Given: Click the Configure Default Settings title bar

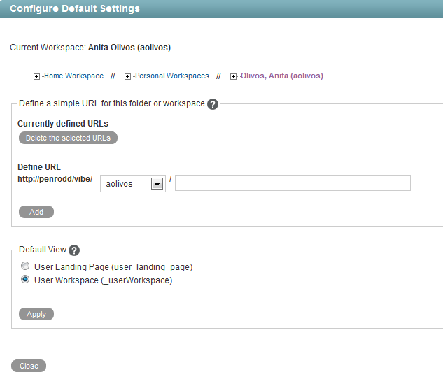Looking at the screenshot, I should coord(221,9).
